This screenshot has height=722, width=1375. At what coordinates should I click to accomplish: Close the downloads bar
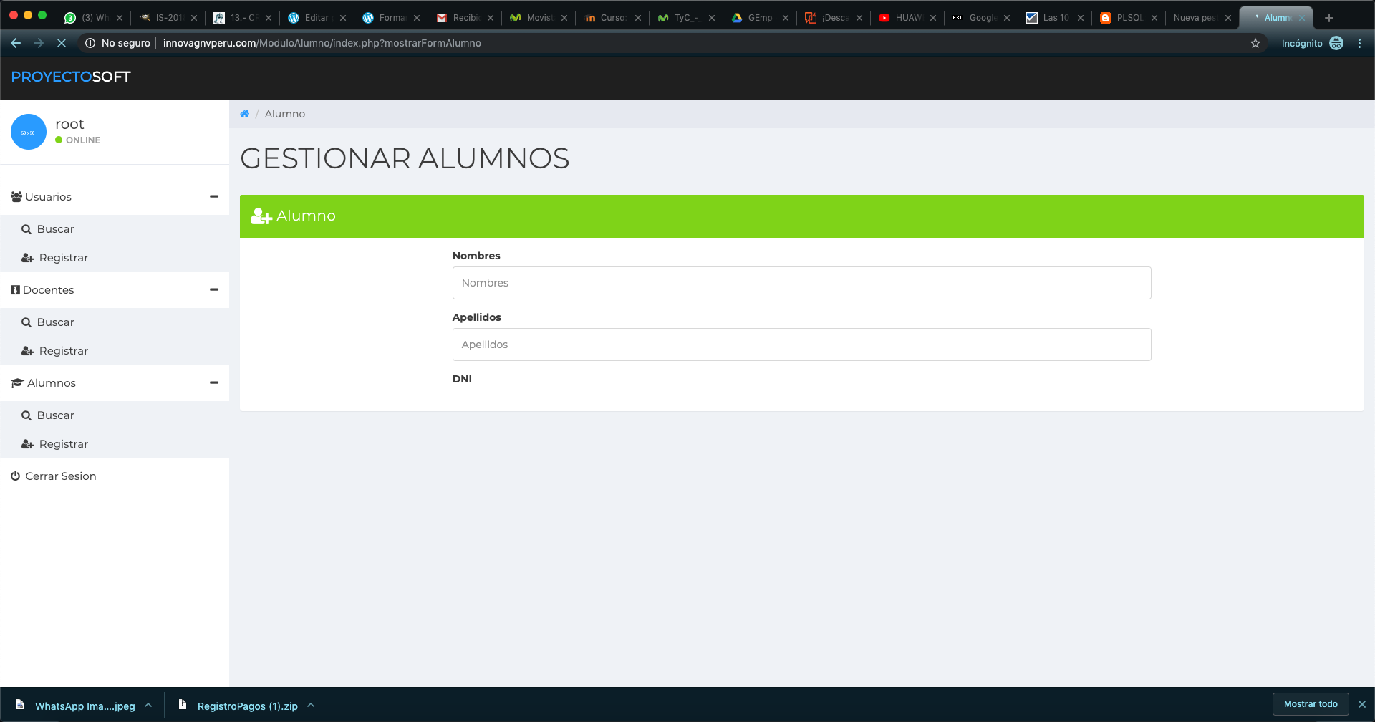click(x=1362, y=704)
